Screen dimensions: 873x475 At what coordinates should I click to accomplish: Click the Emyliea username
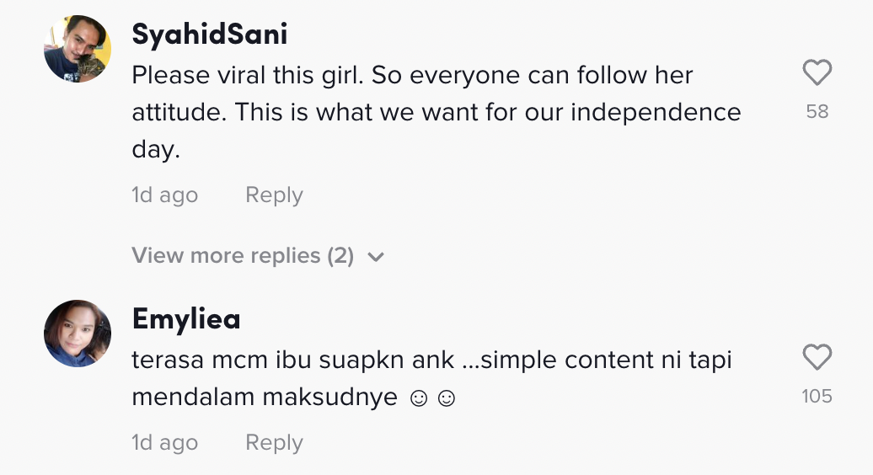click(x=186, y=319)
